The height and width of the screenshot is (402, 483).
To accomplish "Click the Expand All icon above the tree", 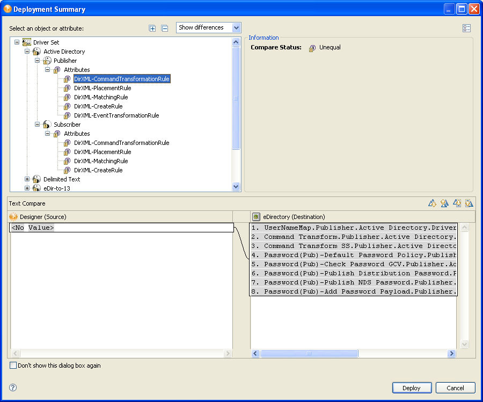I will tap(152, 28).
